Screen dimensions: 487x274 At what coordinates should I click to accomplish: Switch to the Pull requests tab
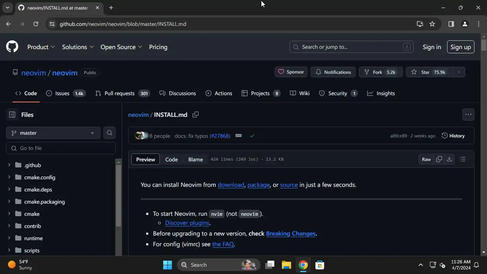(x=122, y=93)
